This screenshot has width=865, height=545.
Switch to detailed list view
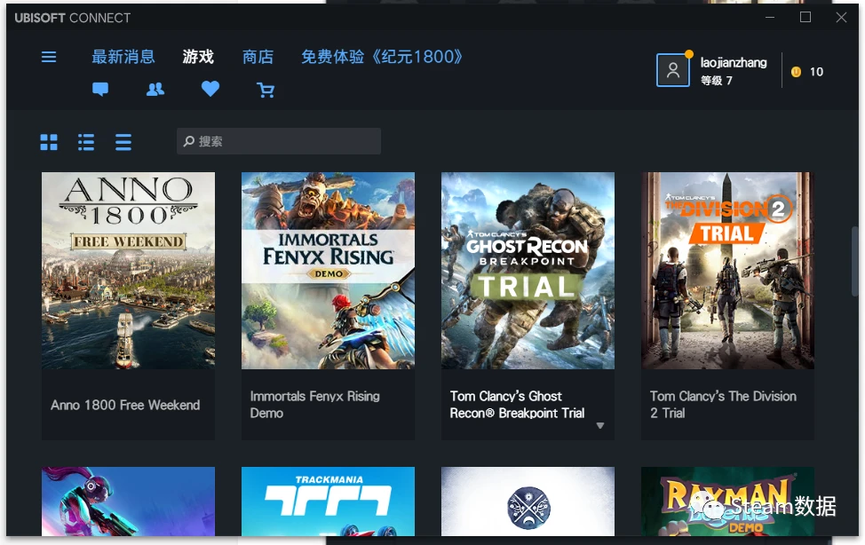[x=86, y=142]
